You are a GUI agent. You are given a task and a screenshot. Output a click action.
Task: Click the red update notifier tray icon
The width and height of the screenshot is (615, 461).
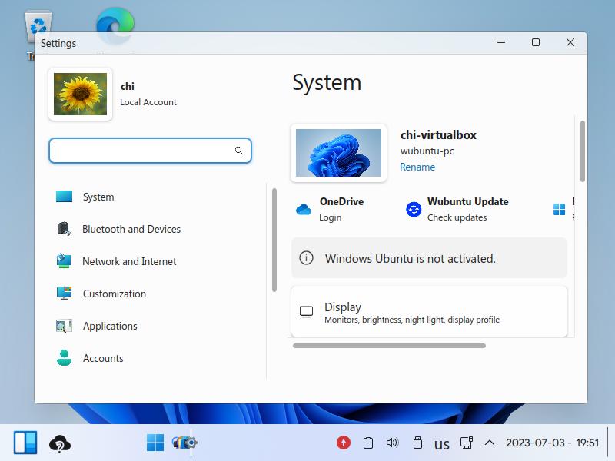344,443
